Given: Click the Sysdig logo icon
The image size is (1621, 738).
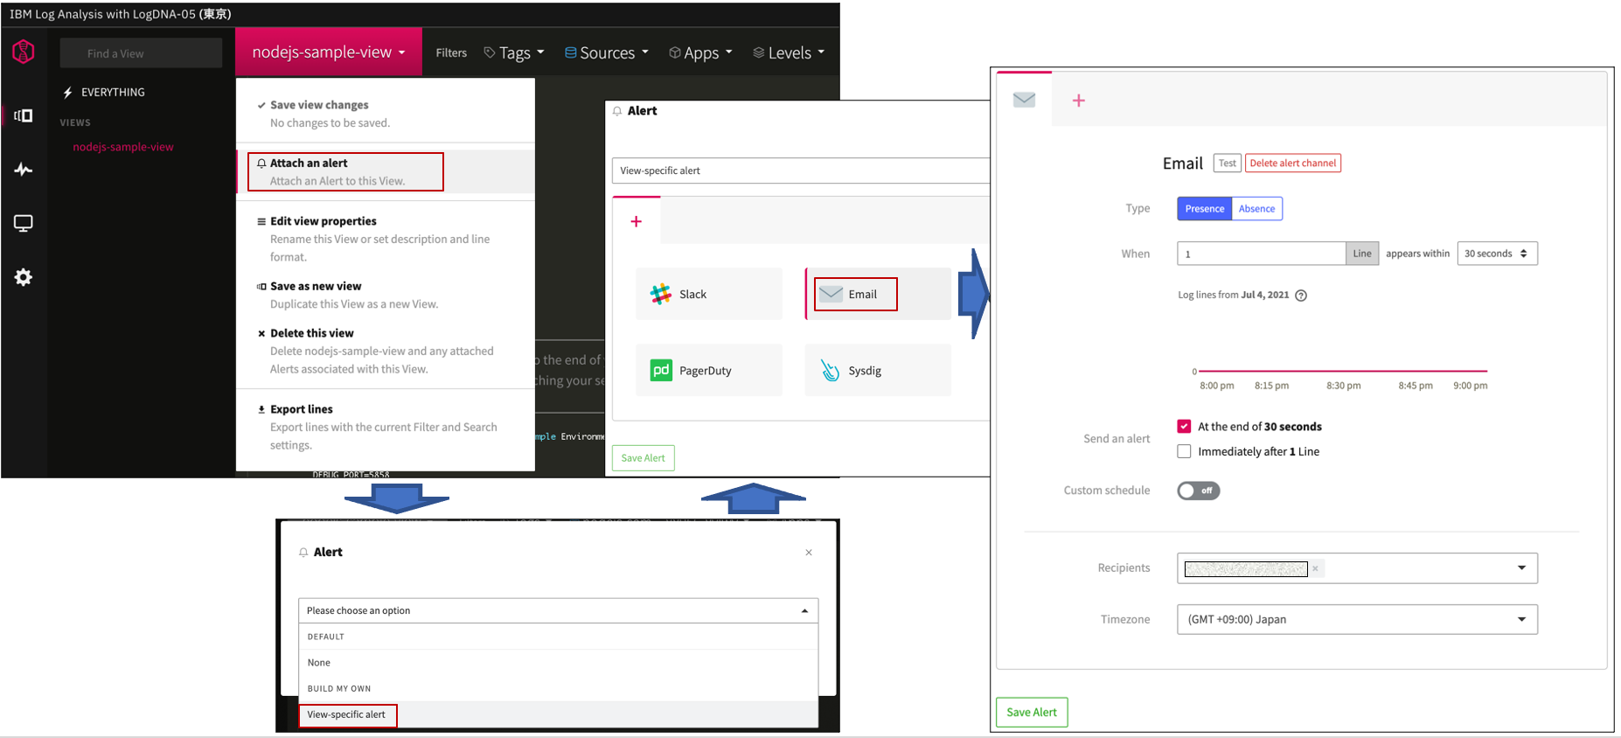Looking at the screenshot, I should [830, 370].
